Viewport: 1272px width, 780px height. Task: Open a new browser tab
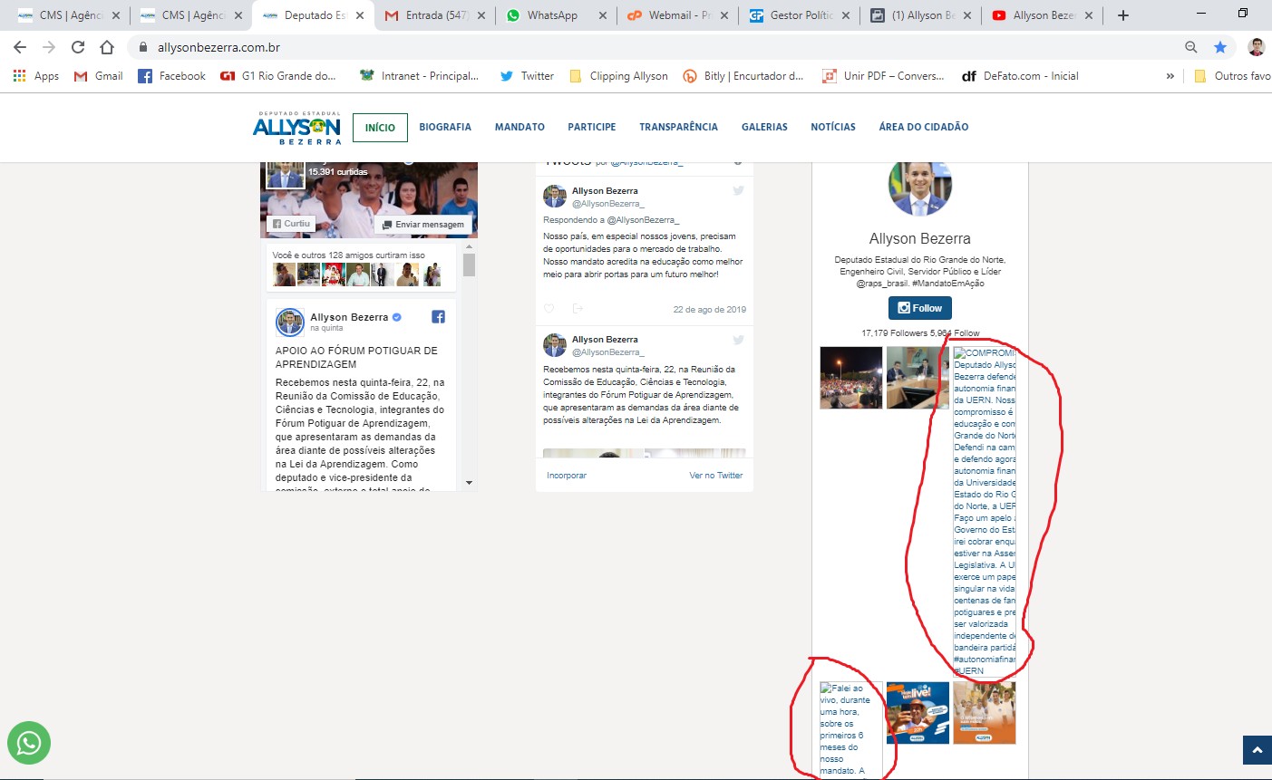point(1123,15)
